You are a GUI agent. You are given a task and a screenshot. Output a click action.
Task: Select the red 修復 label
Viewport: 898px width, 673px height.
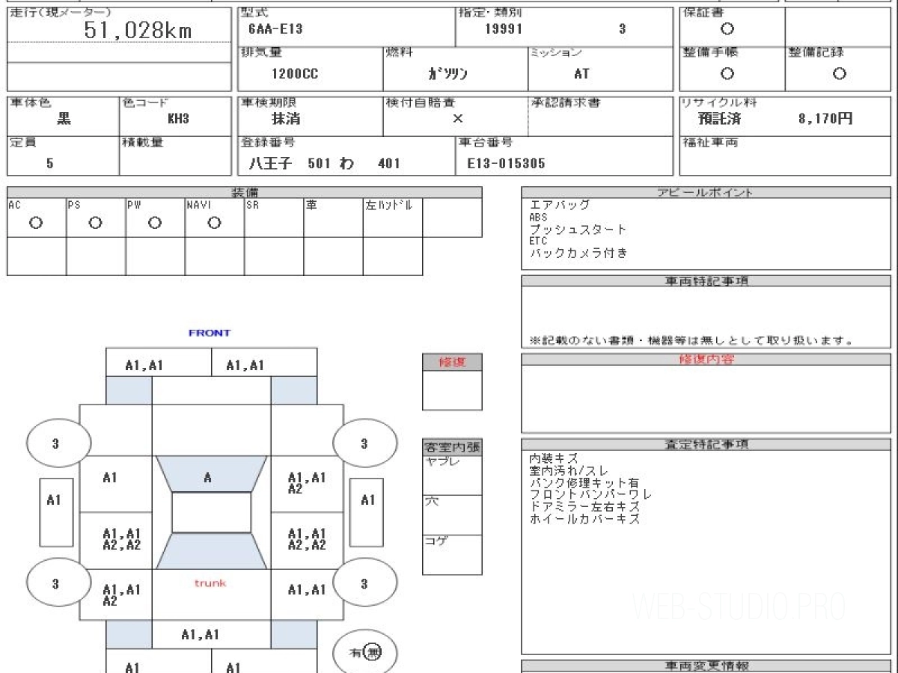pos(452,362)
